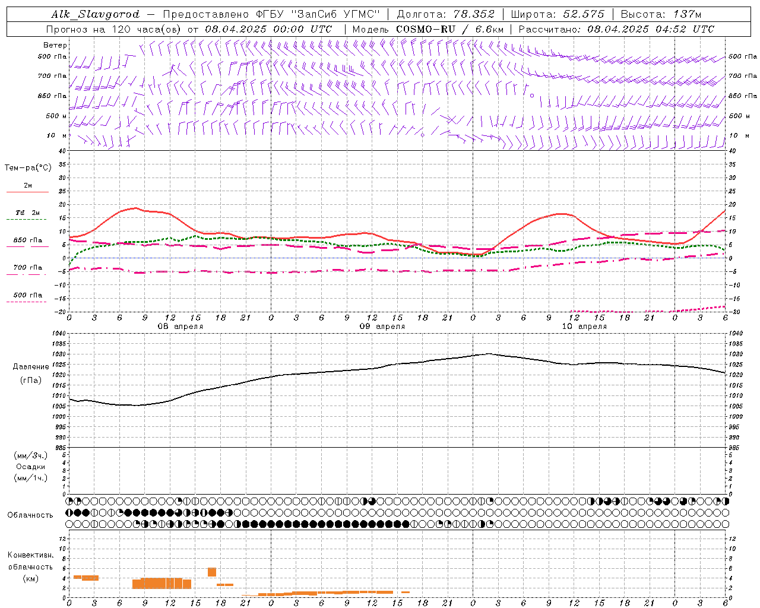Click the Ветер panel label
760x608 pixels.
click(55, 45)
